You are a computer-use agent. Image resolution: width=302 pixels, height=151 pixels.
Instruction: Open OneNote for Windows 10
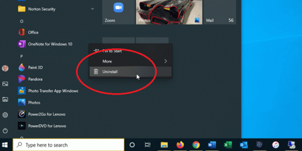click(x=50, y=44)
